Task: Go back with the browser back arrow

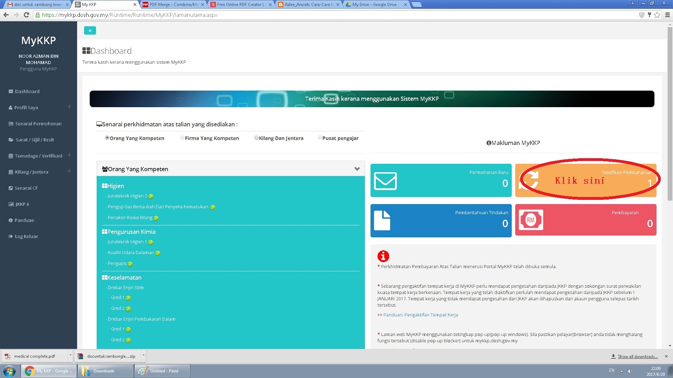Action: click(6, 15)
